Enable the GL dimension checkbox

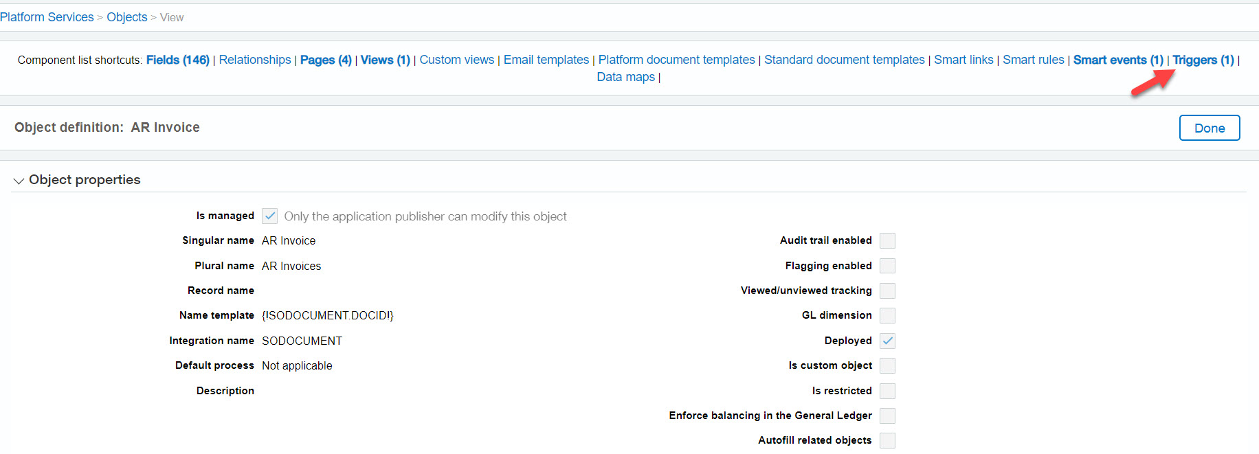click(887, 315)
